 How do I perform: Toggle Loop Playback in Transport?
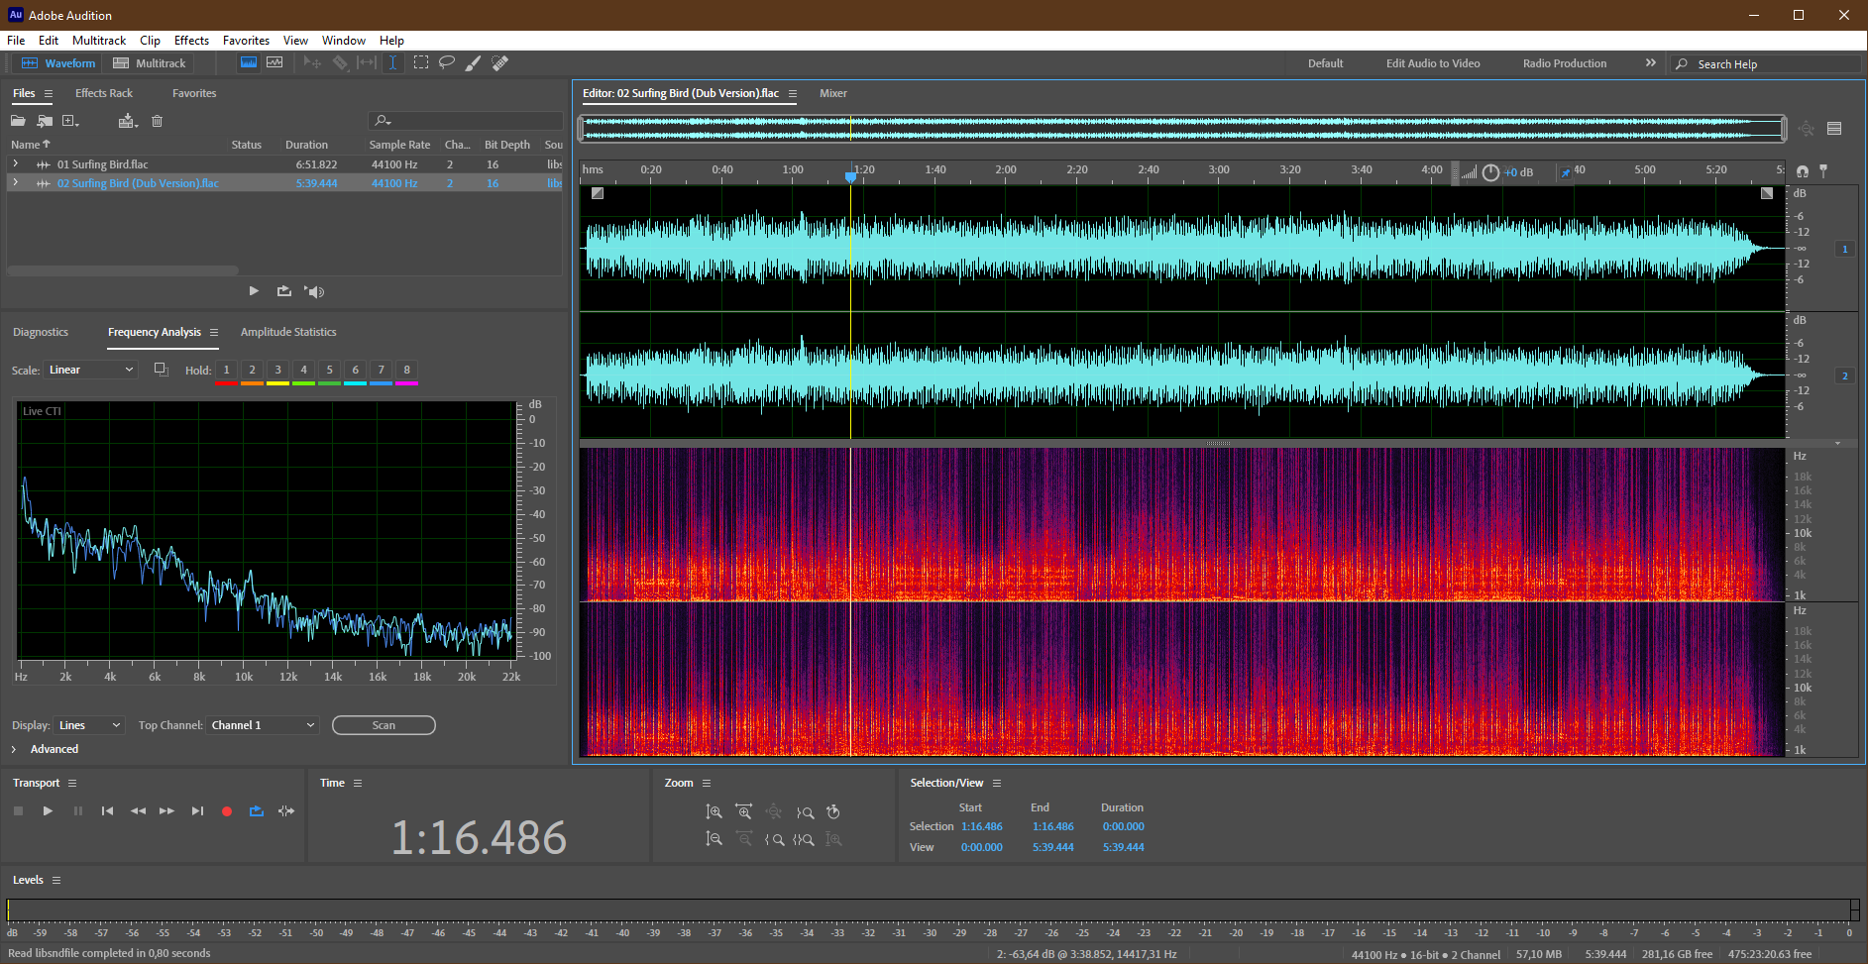tap(257, 811)
